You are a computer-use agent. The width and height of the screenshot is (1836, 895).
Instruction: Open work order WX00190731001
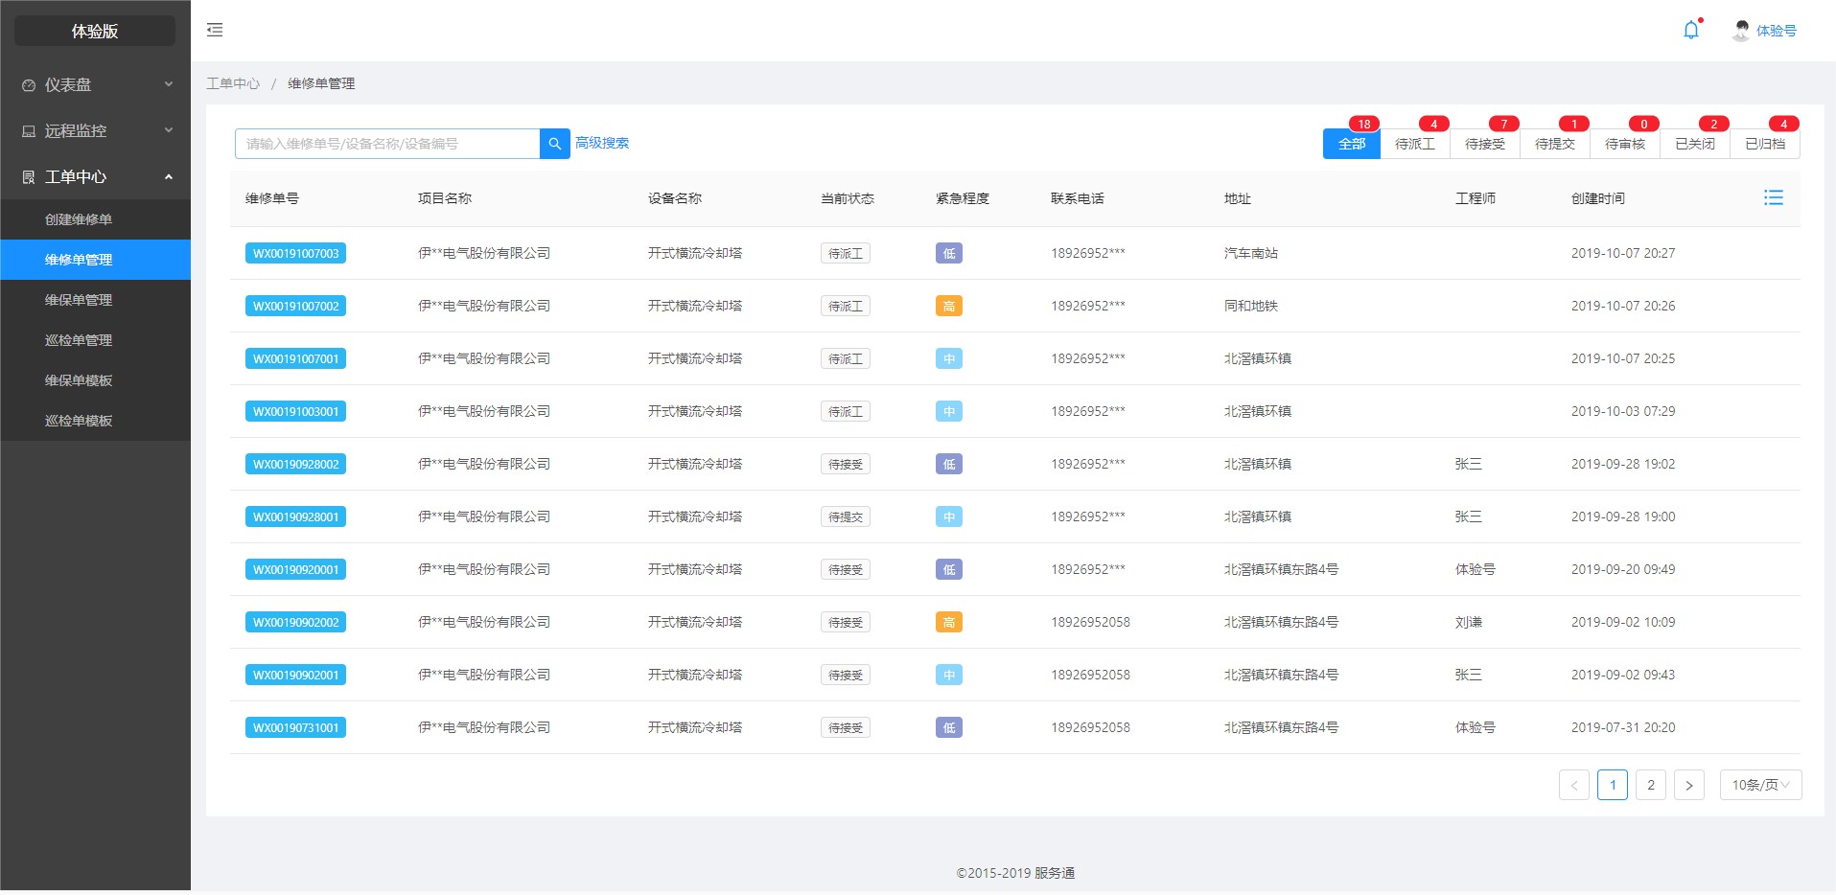[295, 727]
